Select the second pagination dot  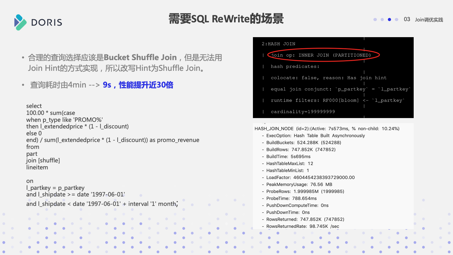(x=382, y=19)
